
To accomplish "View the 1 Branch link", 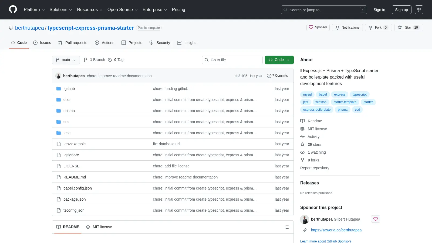I will pyautogui.click(x=94, y=60).
